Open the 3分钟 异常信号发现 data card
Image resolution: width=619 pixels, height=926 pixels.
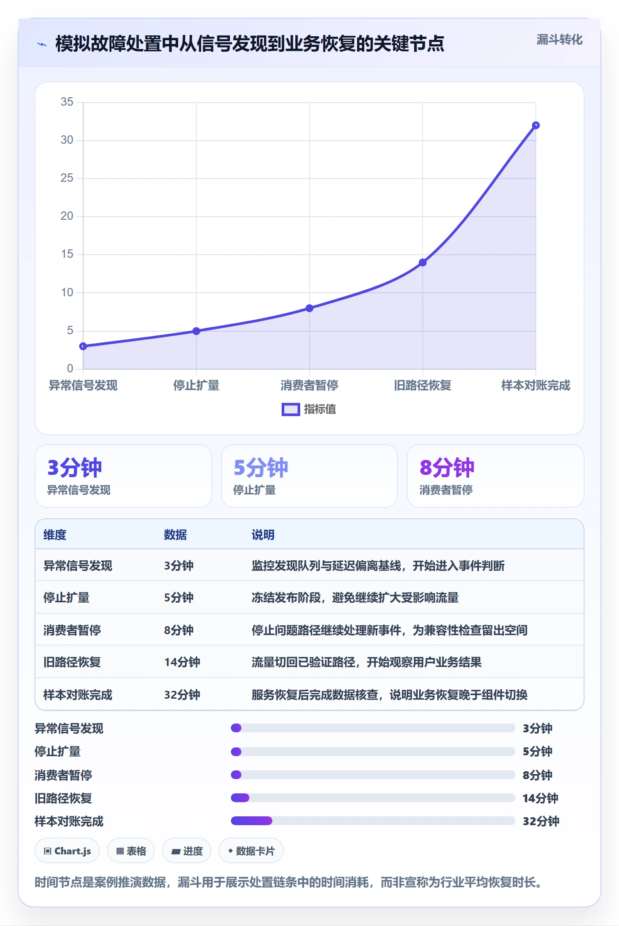click(123, 476)
